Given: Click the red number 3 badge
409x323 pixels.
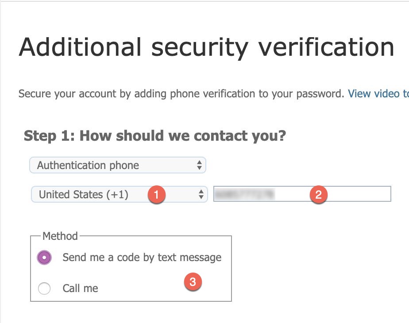Looking at the screenshot, I should 193,282.
